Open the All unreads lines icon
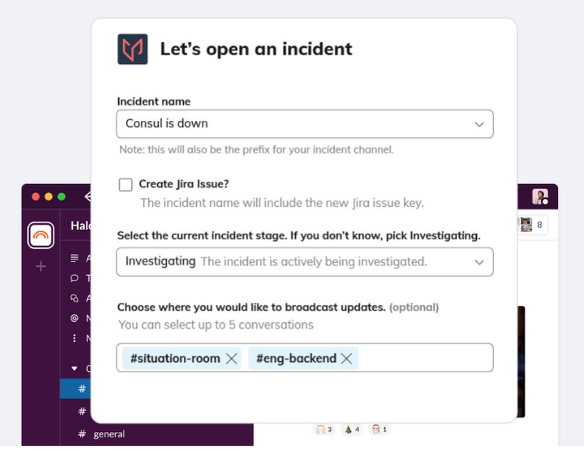Viewport: 584px width, 474px height. coord(74,258)
